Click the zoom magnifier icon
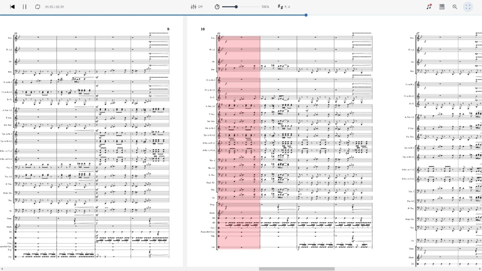The height and width of the screenshot is (271, 482). coord(455,7)
